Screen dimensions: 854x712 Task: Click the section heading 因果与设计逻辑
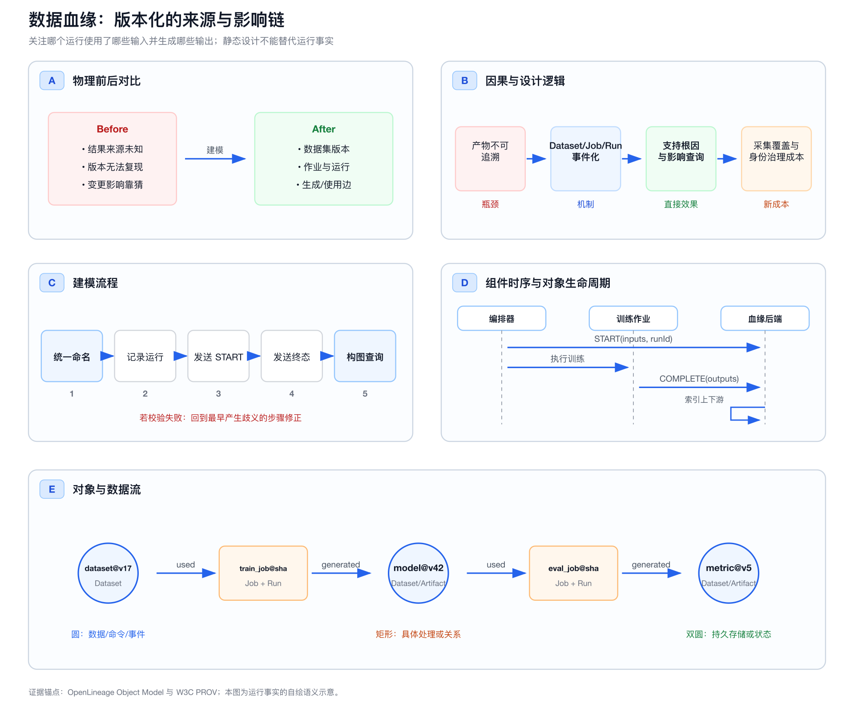click(x=525, y=81)
